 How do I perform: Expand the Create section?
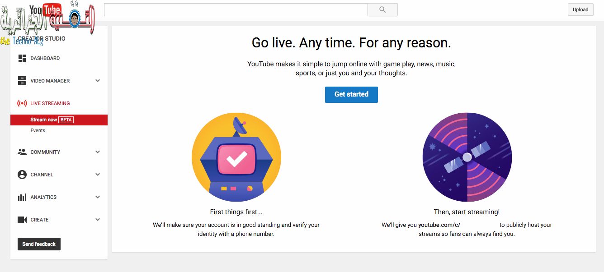pos(98,220)
